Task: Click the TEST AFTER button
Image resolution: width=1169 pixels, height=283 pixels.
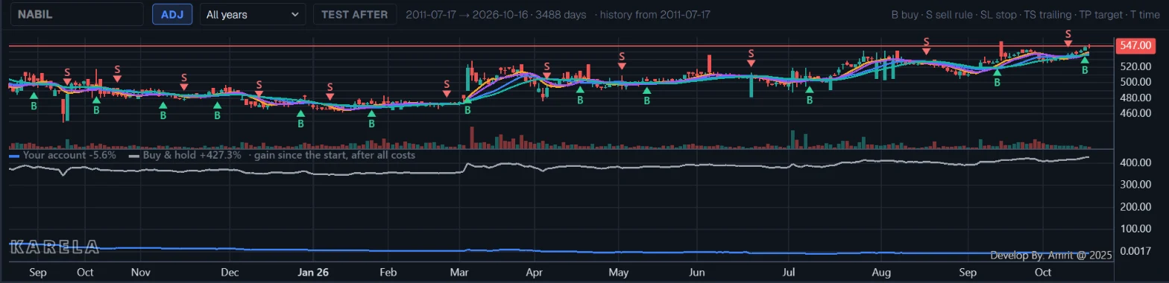Action: pyautogui.click(x=354, y=14)
